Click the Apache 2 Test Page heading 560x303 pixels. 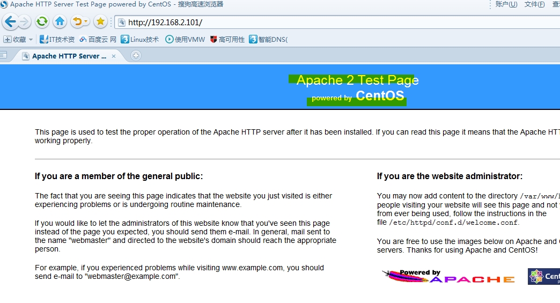pos(357,80)
